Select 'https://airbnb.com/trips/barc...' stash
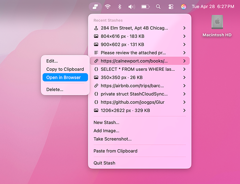Image resolution: width=240 pixels, height=184 pixels. click(140, 85)
